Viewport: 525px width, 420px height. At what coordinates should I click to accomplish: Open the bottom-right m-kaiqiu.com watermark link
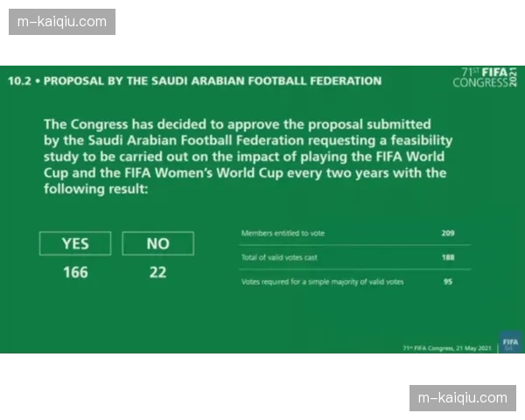point(462,398)
